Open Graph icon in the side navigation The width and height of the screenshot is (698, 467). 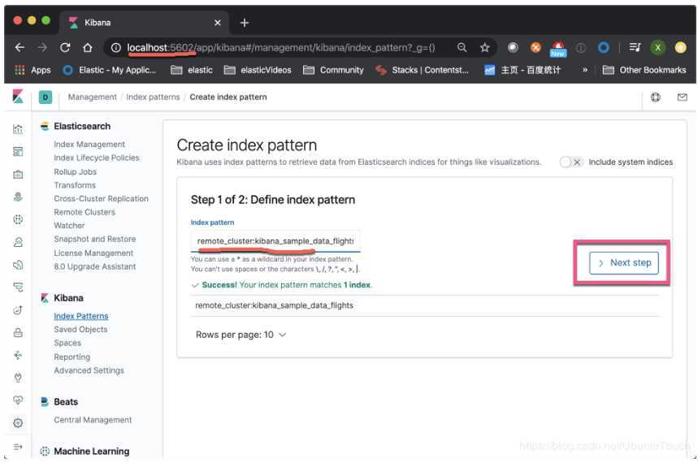[18, 355]
